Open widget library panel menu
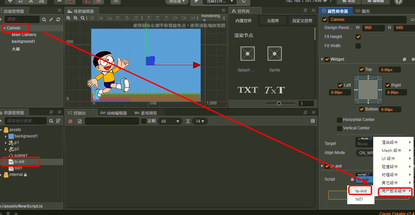This screenshot has width=415, height=215. 313,11
